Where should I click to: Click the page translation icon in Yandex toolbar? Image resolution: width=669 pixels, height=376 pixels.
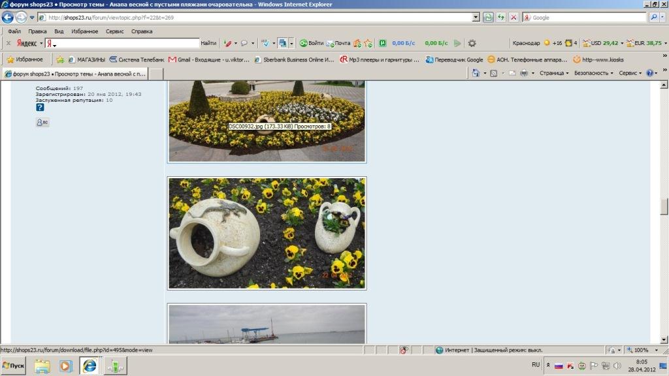(282, 43)
